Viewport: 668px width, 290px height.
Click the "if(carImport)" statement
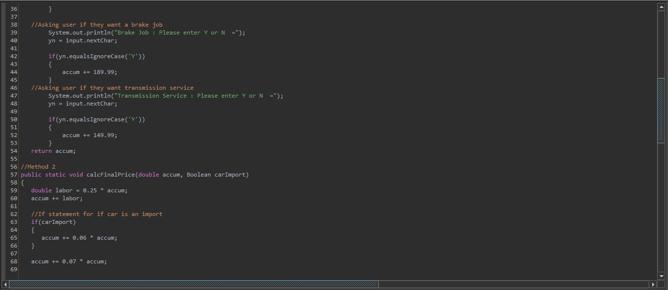[53, 222]
